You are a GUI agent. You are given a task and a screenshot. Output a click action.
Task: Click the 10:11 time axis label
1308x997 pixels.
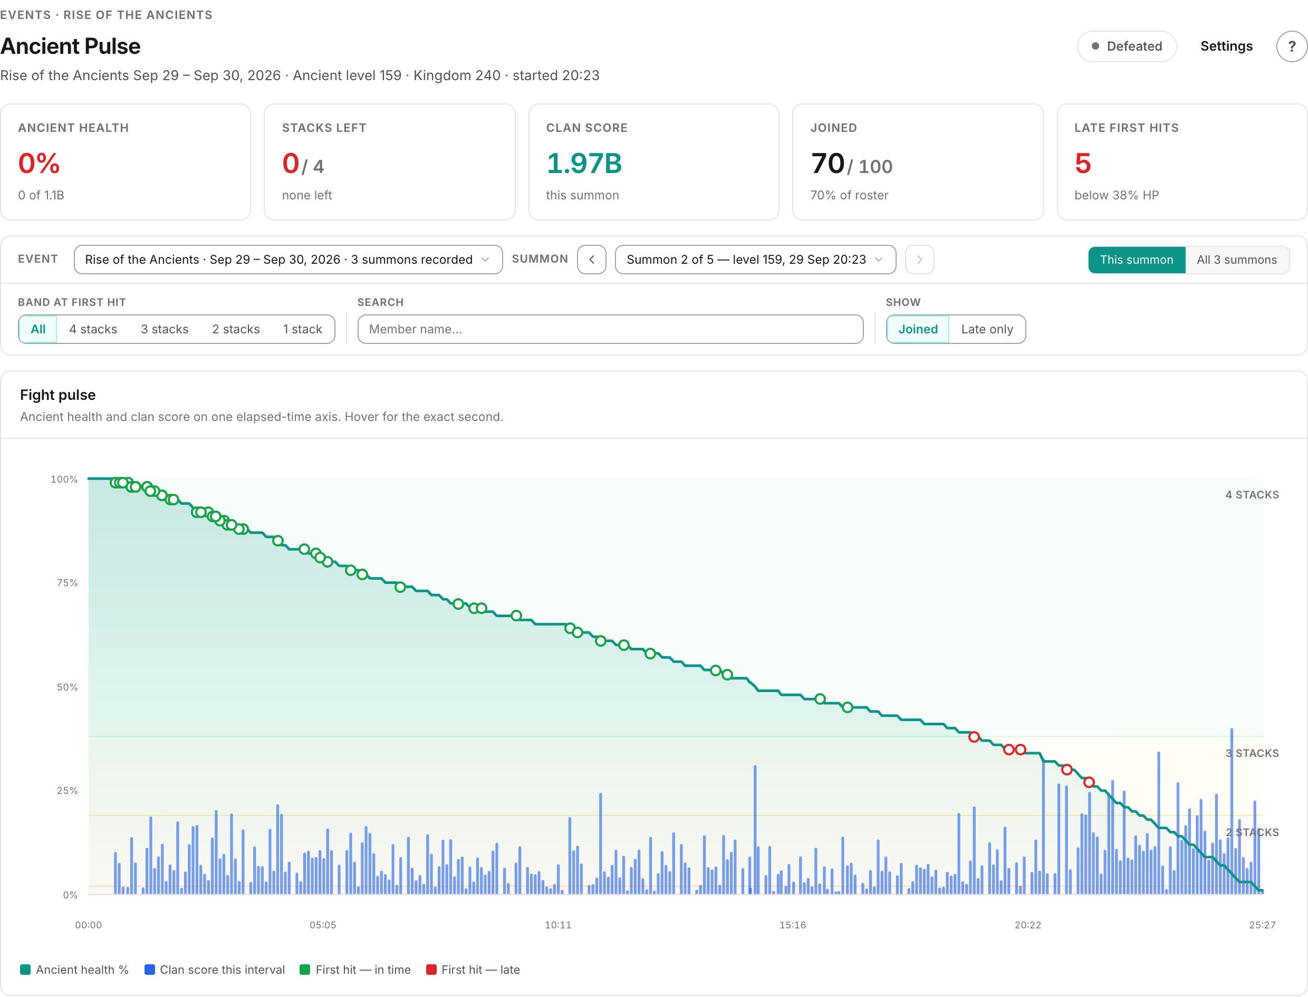coord(557,925)
